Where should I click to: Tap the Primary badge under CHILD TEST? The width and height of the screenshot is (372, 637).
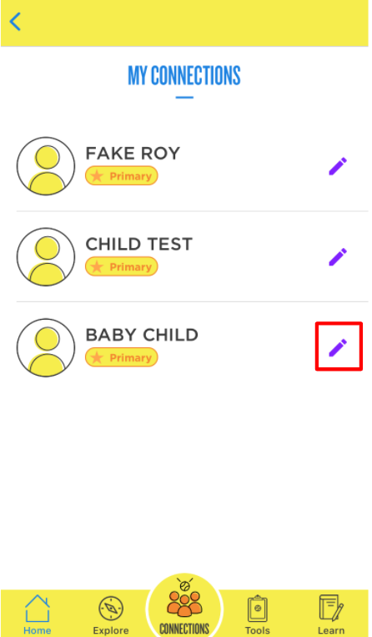(x=121, y=266)
